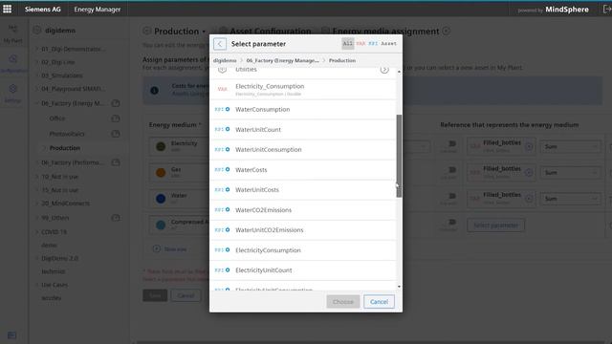Image resolution: width=612 pixels, height=344 pixels.
Task: Select the WaterConsumption parameter
Action: [x=303, y=110]
